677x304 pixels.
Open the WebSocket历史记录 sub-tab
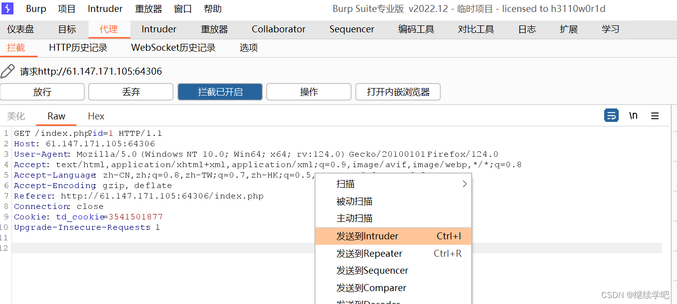pyautogui.click(x=173, y=48)
